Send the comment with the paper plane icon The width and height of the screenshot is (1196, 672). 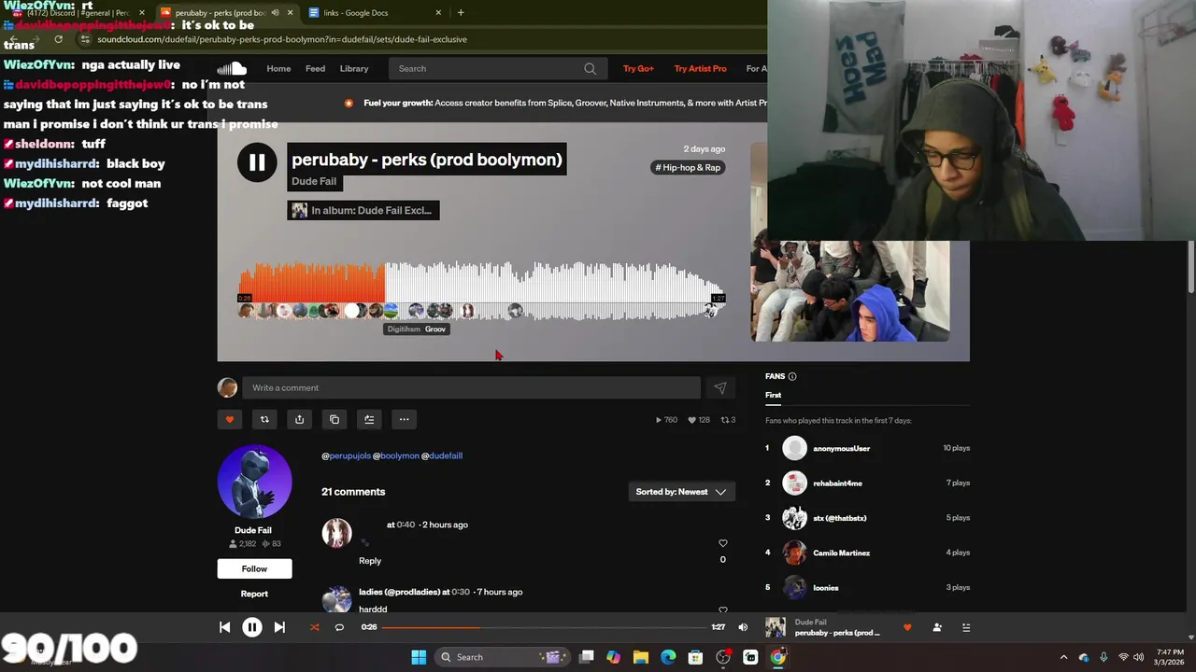[x=719, y=387]
